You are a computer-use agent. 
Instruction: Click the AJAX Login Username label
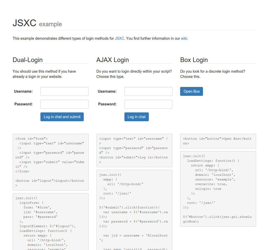pyautogui.click(x=107, y=91)
